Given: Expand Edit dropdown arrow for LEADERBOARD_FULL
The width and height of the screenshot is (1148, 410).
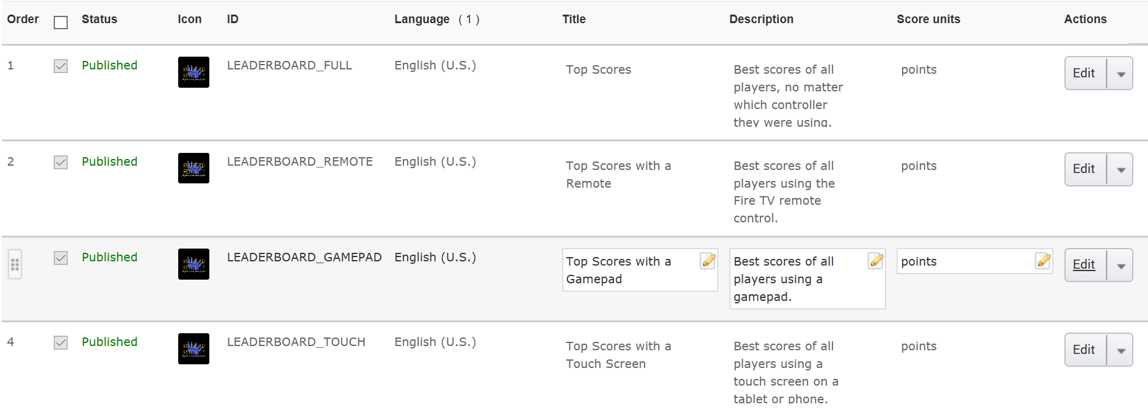Looking at the screenshot, I should tap(1121, 74).
